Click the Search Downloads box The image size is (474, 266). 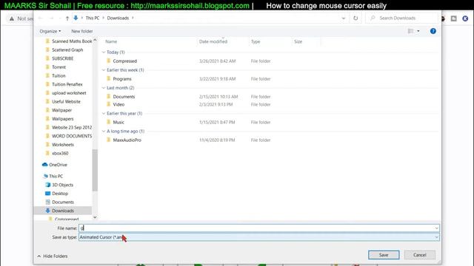pyautogui.click(x=402, y=18)
